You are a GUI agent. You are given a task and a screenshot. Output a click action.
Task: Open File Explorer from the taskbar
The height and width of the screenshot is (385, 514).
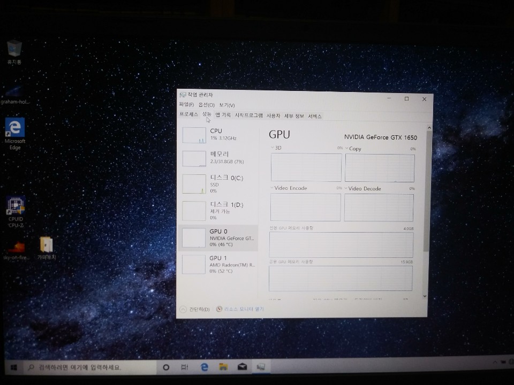click(223, 367)
